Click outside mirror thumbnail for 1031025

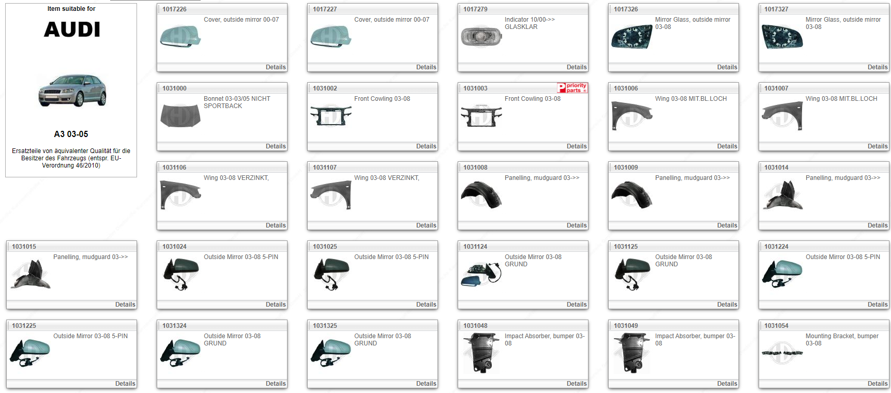point(330,274)
